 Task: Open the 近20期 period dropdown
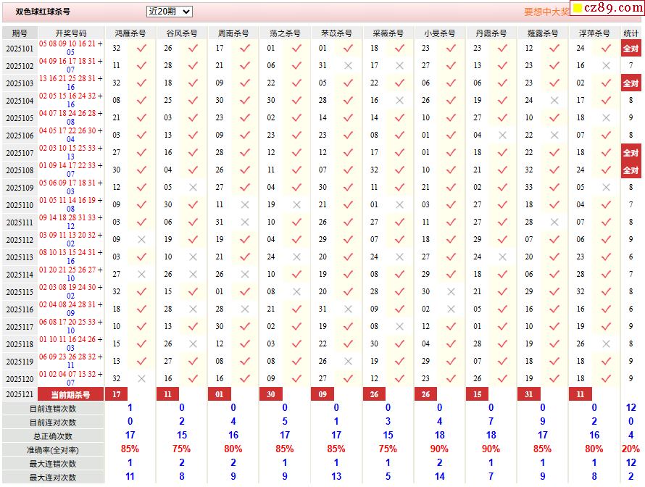click(x=169, y=12)
